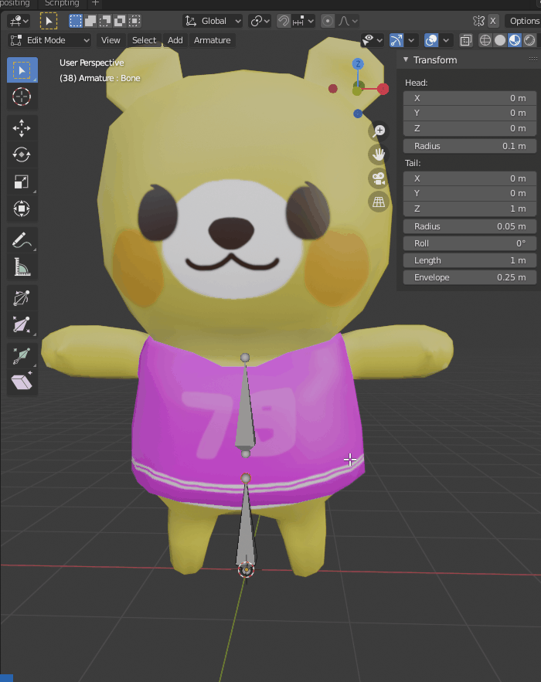The width and height of the screenshot is (541, 682).
Task: Toggle snapping magnet in the header
Action: [284, 21]
